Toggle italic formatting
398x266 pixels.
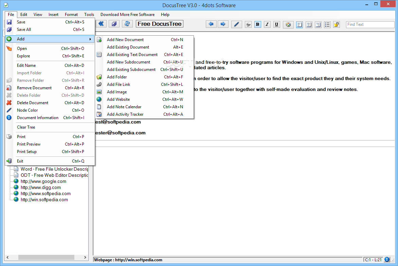coord(267,24)
